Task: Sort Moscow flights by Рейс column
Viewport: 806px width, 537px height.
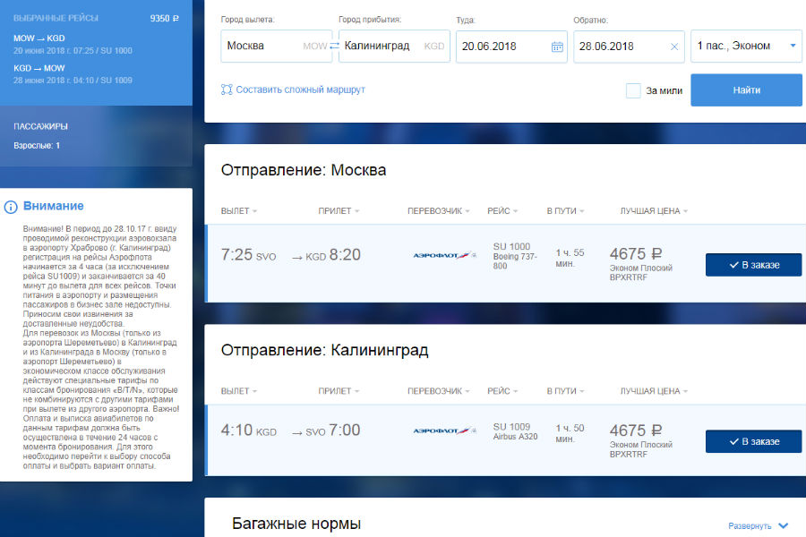Action: coord(503,211)
